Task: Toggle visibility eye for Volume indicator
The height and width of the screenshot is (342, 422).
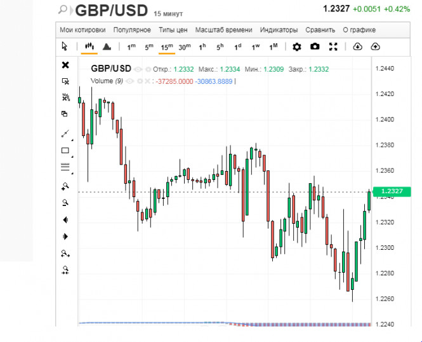Action: click(x=129, y=81)
